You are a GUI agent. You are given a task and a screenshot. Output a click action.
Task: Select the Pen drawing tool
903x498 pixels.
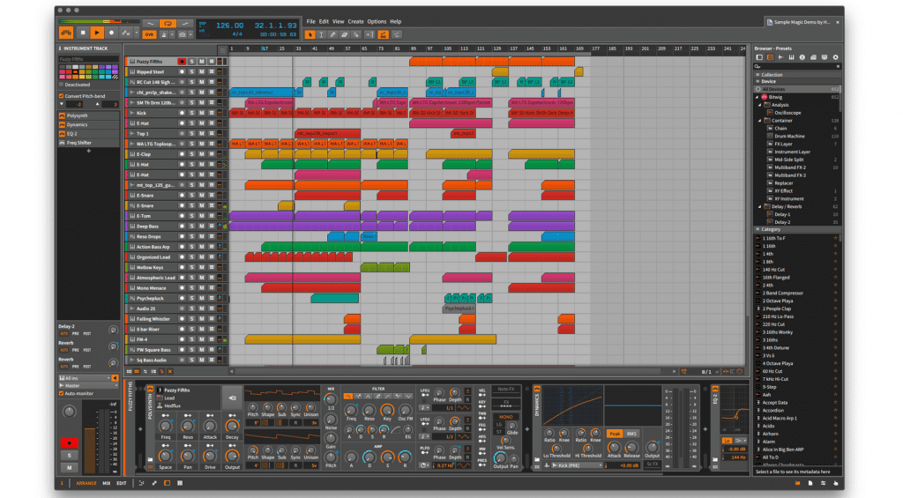point(332,34)
